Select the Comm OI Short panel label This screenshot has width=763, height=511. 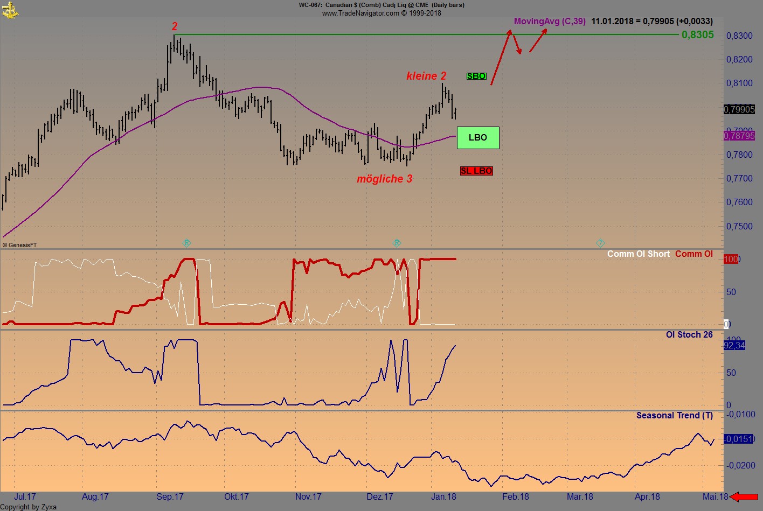click(638, 254)
